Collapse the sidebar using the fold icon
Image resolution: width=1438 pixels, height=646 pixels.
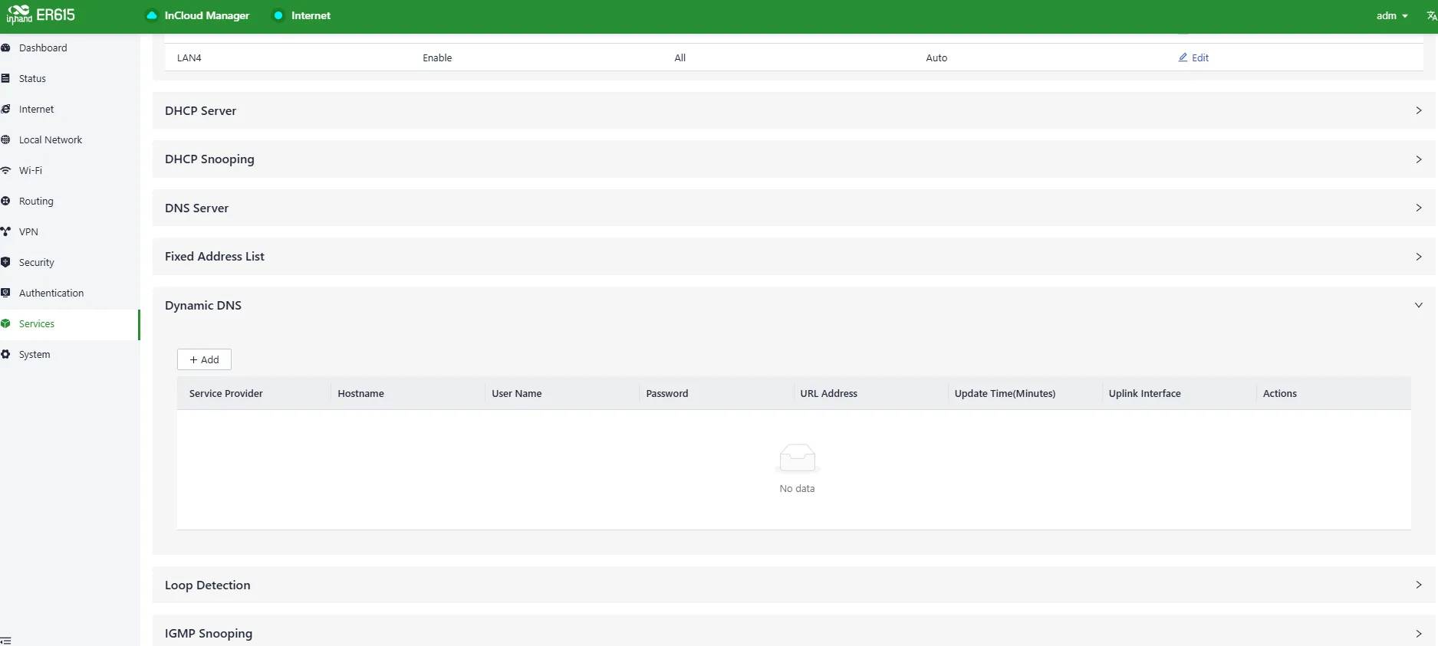[6, 640]
